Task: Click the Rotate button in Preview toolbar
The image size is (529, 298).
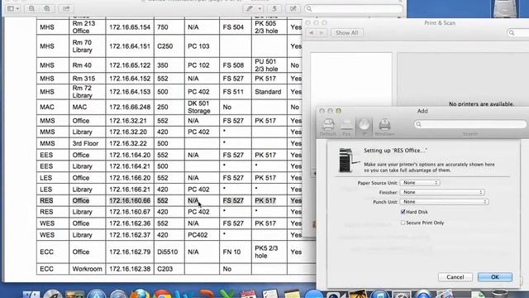Action: pos(274,9)
